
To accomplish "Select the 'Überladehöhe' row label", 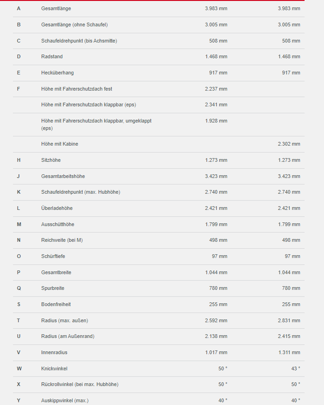I will tap(57, 209).
